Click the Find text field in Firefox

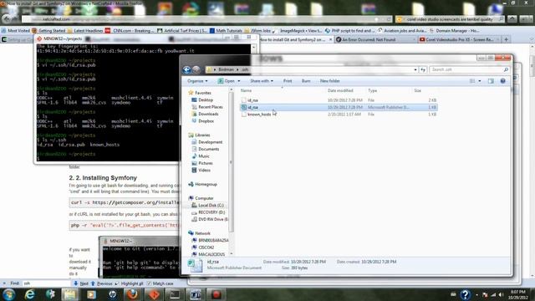(x=46, y=283)
